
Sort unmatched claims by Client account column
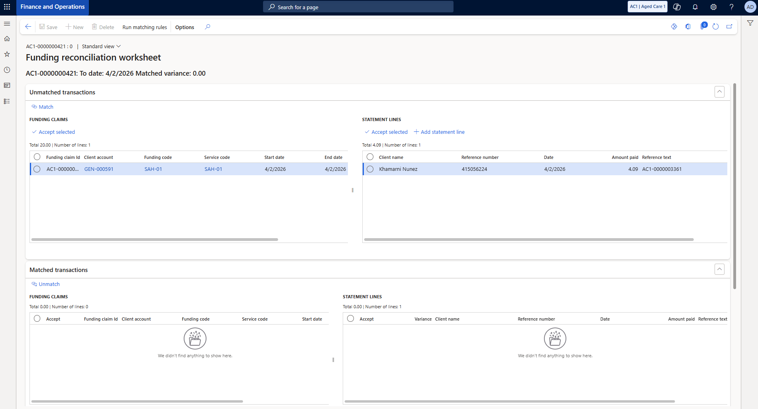[98, 157]
